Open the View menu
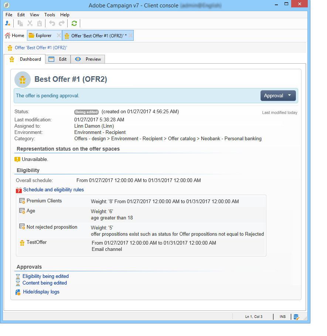Image resolution: width=327 pixels, height=336 pixels. click(x=34, y=15)
